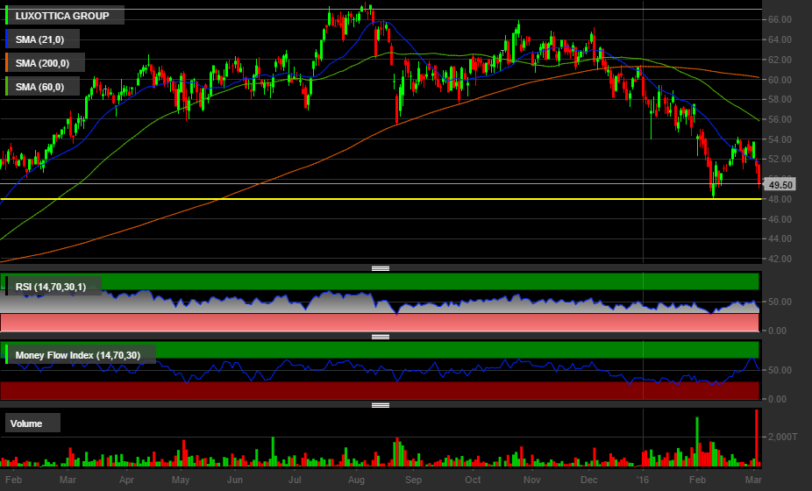Click the 2,000T volume axis label
The width and height of the screenshot is (812, 491).
(782, 438)
